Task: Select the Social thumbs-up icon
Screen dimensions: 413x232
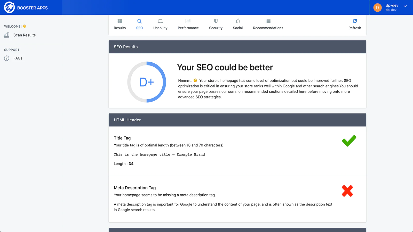Action: [x=238, y=21]
